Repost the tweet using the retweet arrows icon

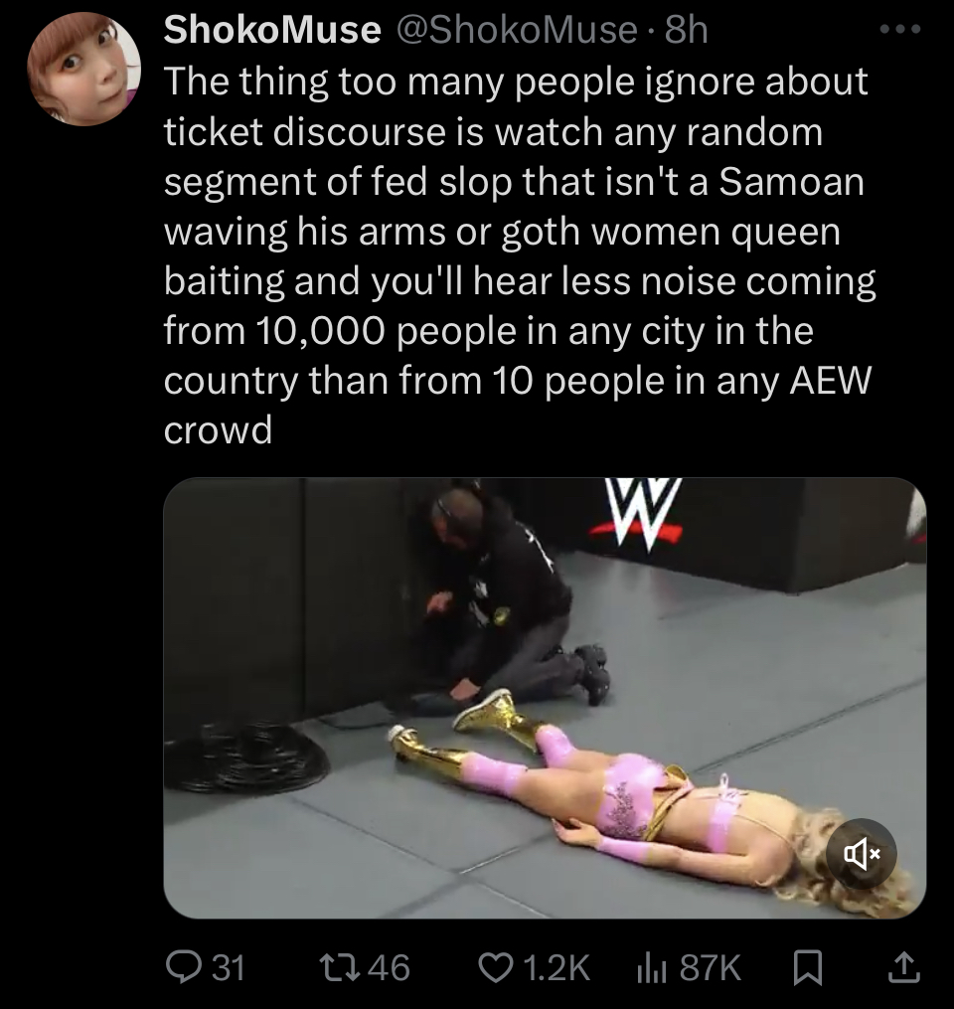[x=339, y=967]
